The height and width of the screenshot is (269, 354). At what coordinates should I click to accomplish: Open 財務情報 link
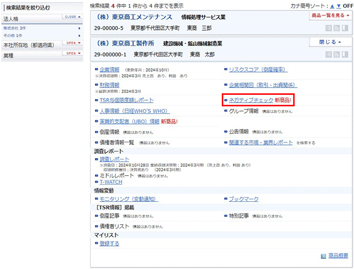109,85
